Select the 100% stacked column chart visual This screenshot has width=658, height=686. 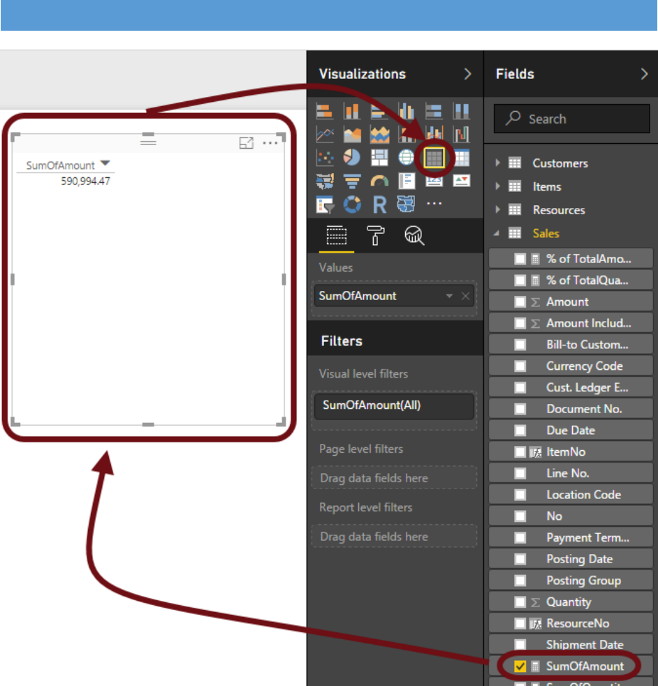(x=462, y=111)
